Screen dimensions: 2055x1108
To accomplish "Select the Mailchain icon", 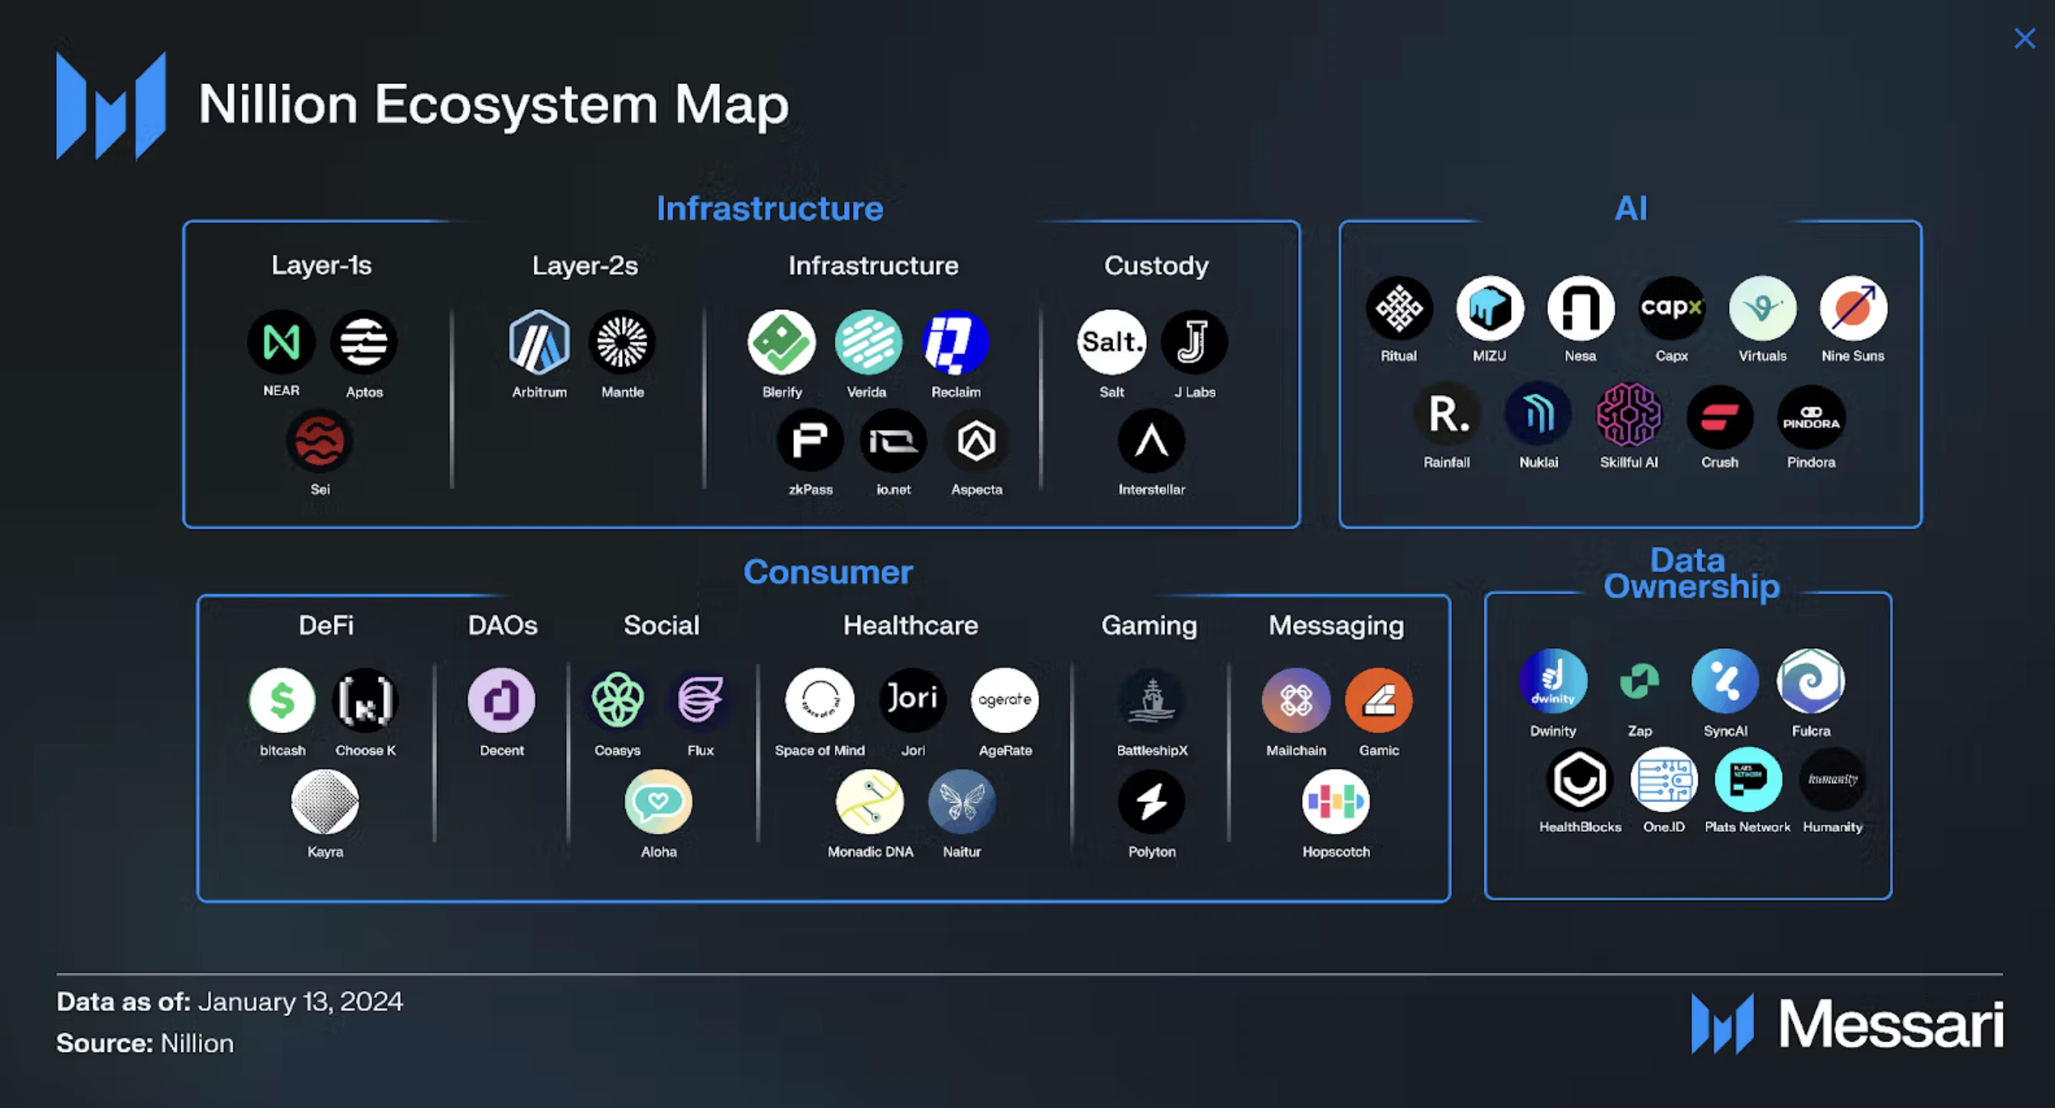I will click(1295, 700).
